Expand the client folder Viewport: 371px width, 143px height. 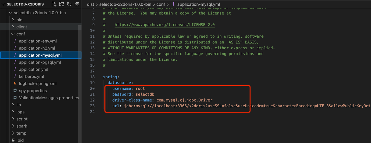[13, 27]
